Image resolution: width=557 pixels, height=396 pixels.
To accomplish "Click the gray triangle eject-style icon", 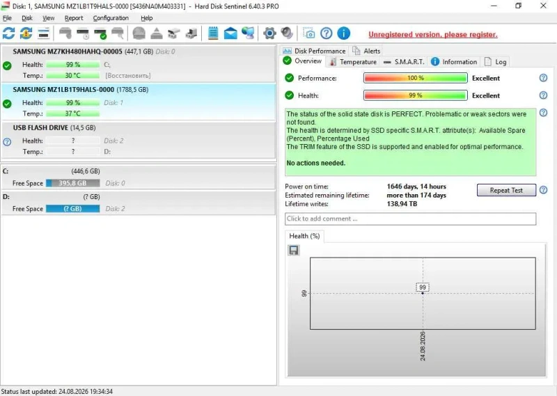I will click(x=156, y=33).
